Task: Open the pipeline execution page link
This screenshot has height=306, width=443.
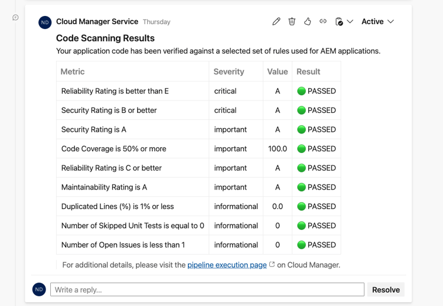Action: coord(227,265)
